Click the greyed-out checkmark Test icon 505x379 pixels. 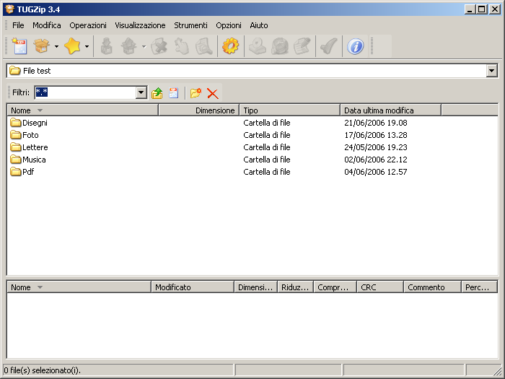point(329,46)
